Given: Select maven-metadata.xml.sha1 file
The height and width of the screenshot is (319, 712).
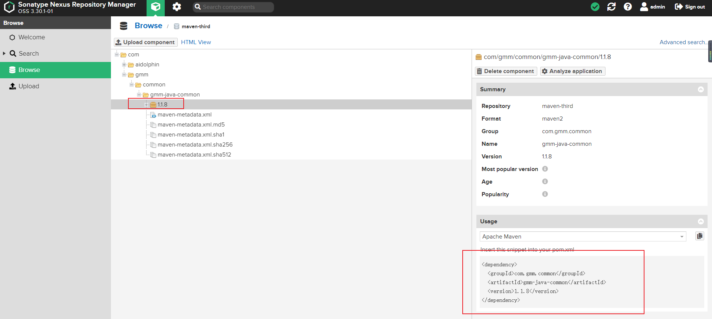Looking at the screenshot, I should pyautogui.click(x=191, y=135).
